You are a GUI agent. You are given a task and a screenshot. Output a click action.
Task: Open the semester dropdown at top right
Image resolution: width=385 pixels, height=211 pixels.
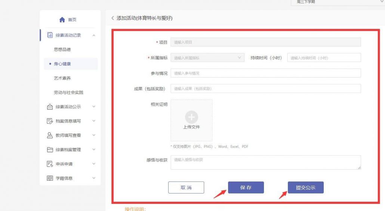tap(338, 2)
